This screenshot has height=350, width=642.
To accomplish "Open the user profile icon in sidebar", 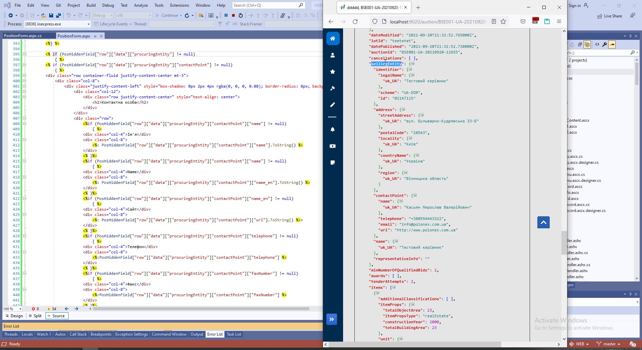I will pos(333,55).
